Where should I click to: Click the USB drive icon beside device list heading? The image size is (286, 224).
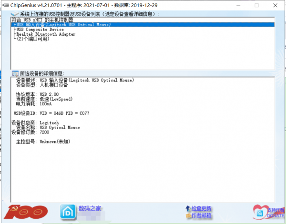click(x=15, y=14)
